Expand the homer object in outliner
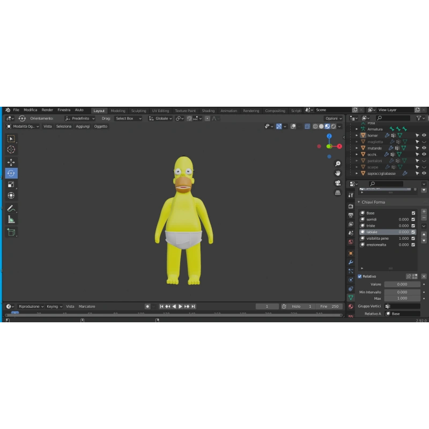This screenshot has height=429, width=429. pos(357,136)
